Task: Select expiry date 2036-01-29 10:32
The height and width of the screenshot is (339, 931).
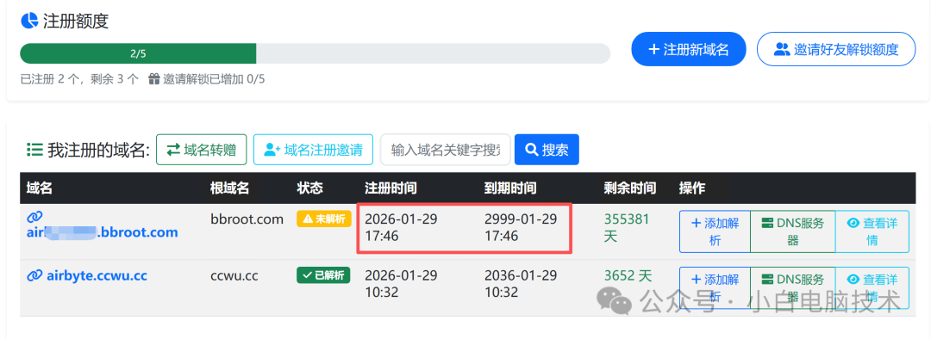Action: point(521,284)
